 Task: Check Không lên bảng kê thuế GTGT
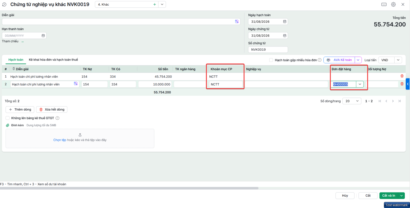pos(7,118)
